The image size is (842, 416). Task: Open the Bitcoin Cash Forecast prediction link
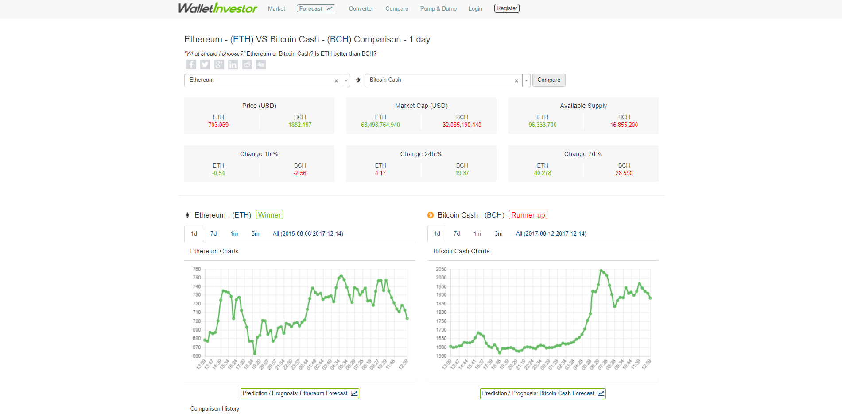click(543, 393)
